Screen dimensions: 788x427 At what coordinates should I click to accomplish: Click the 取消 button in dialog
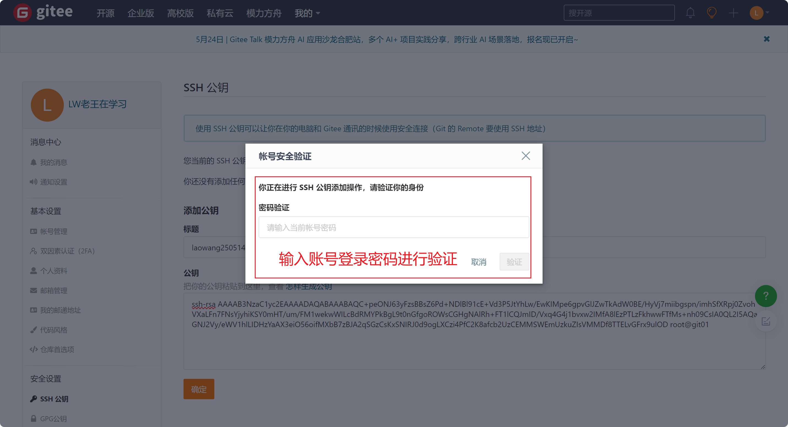click(478, 262)
